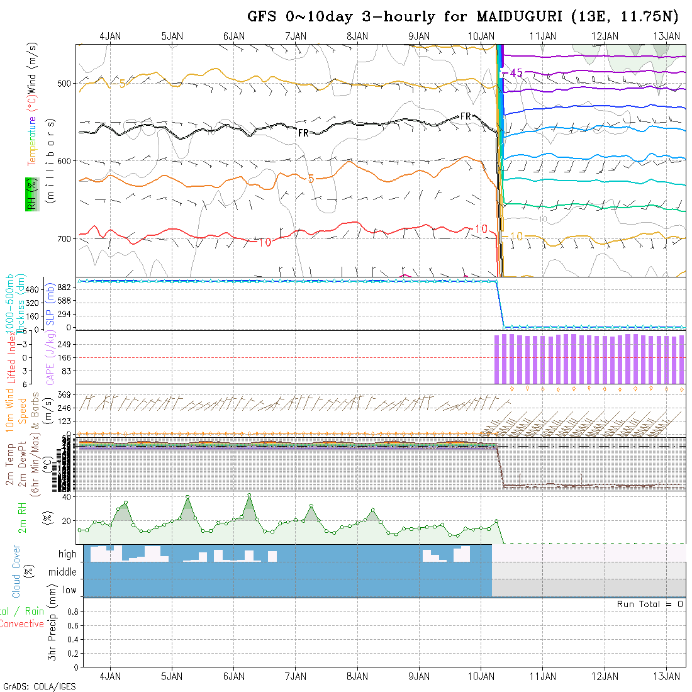
Task: Click the 600 millibar pressure level label
Action: click(64, 161)
